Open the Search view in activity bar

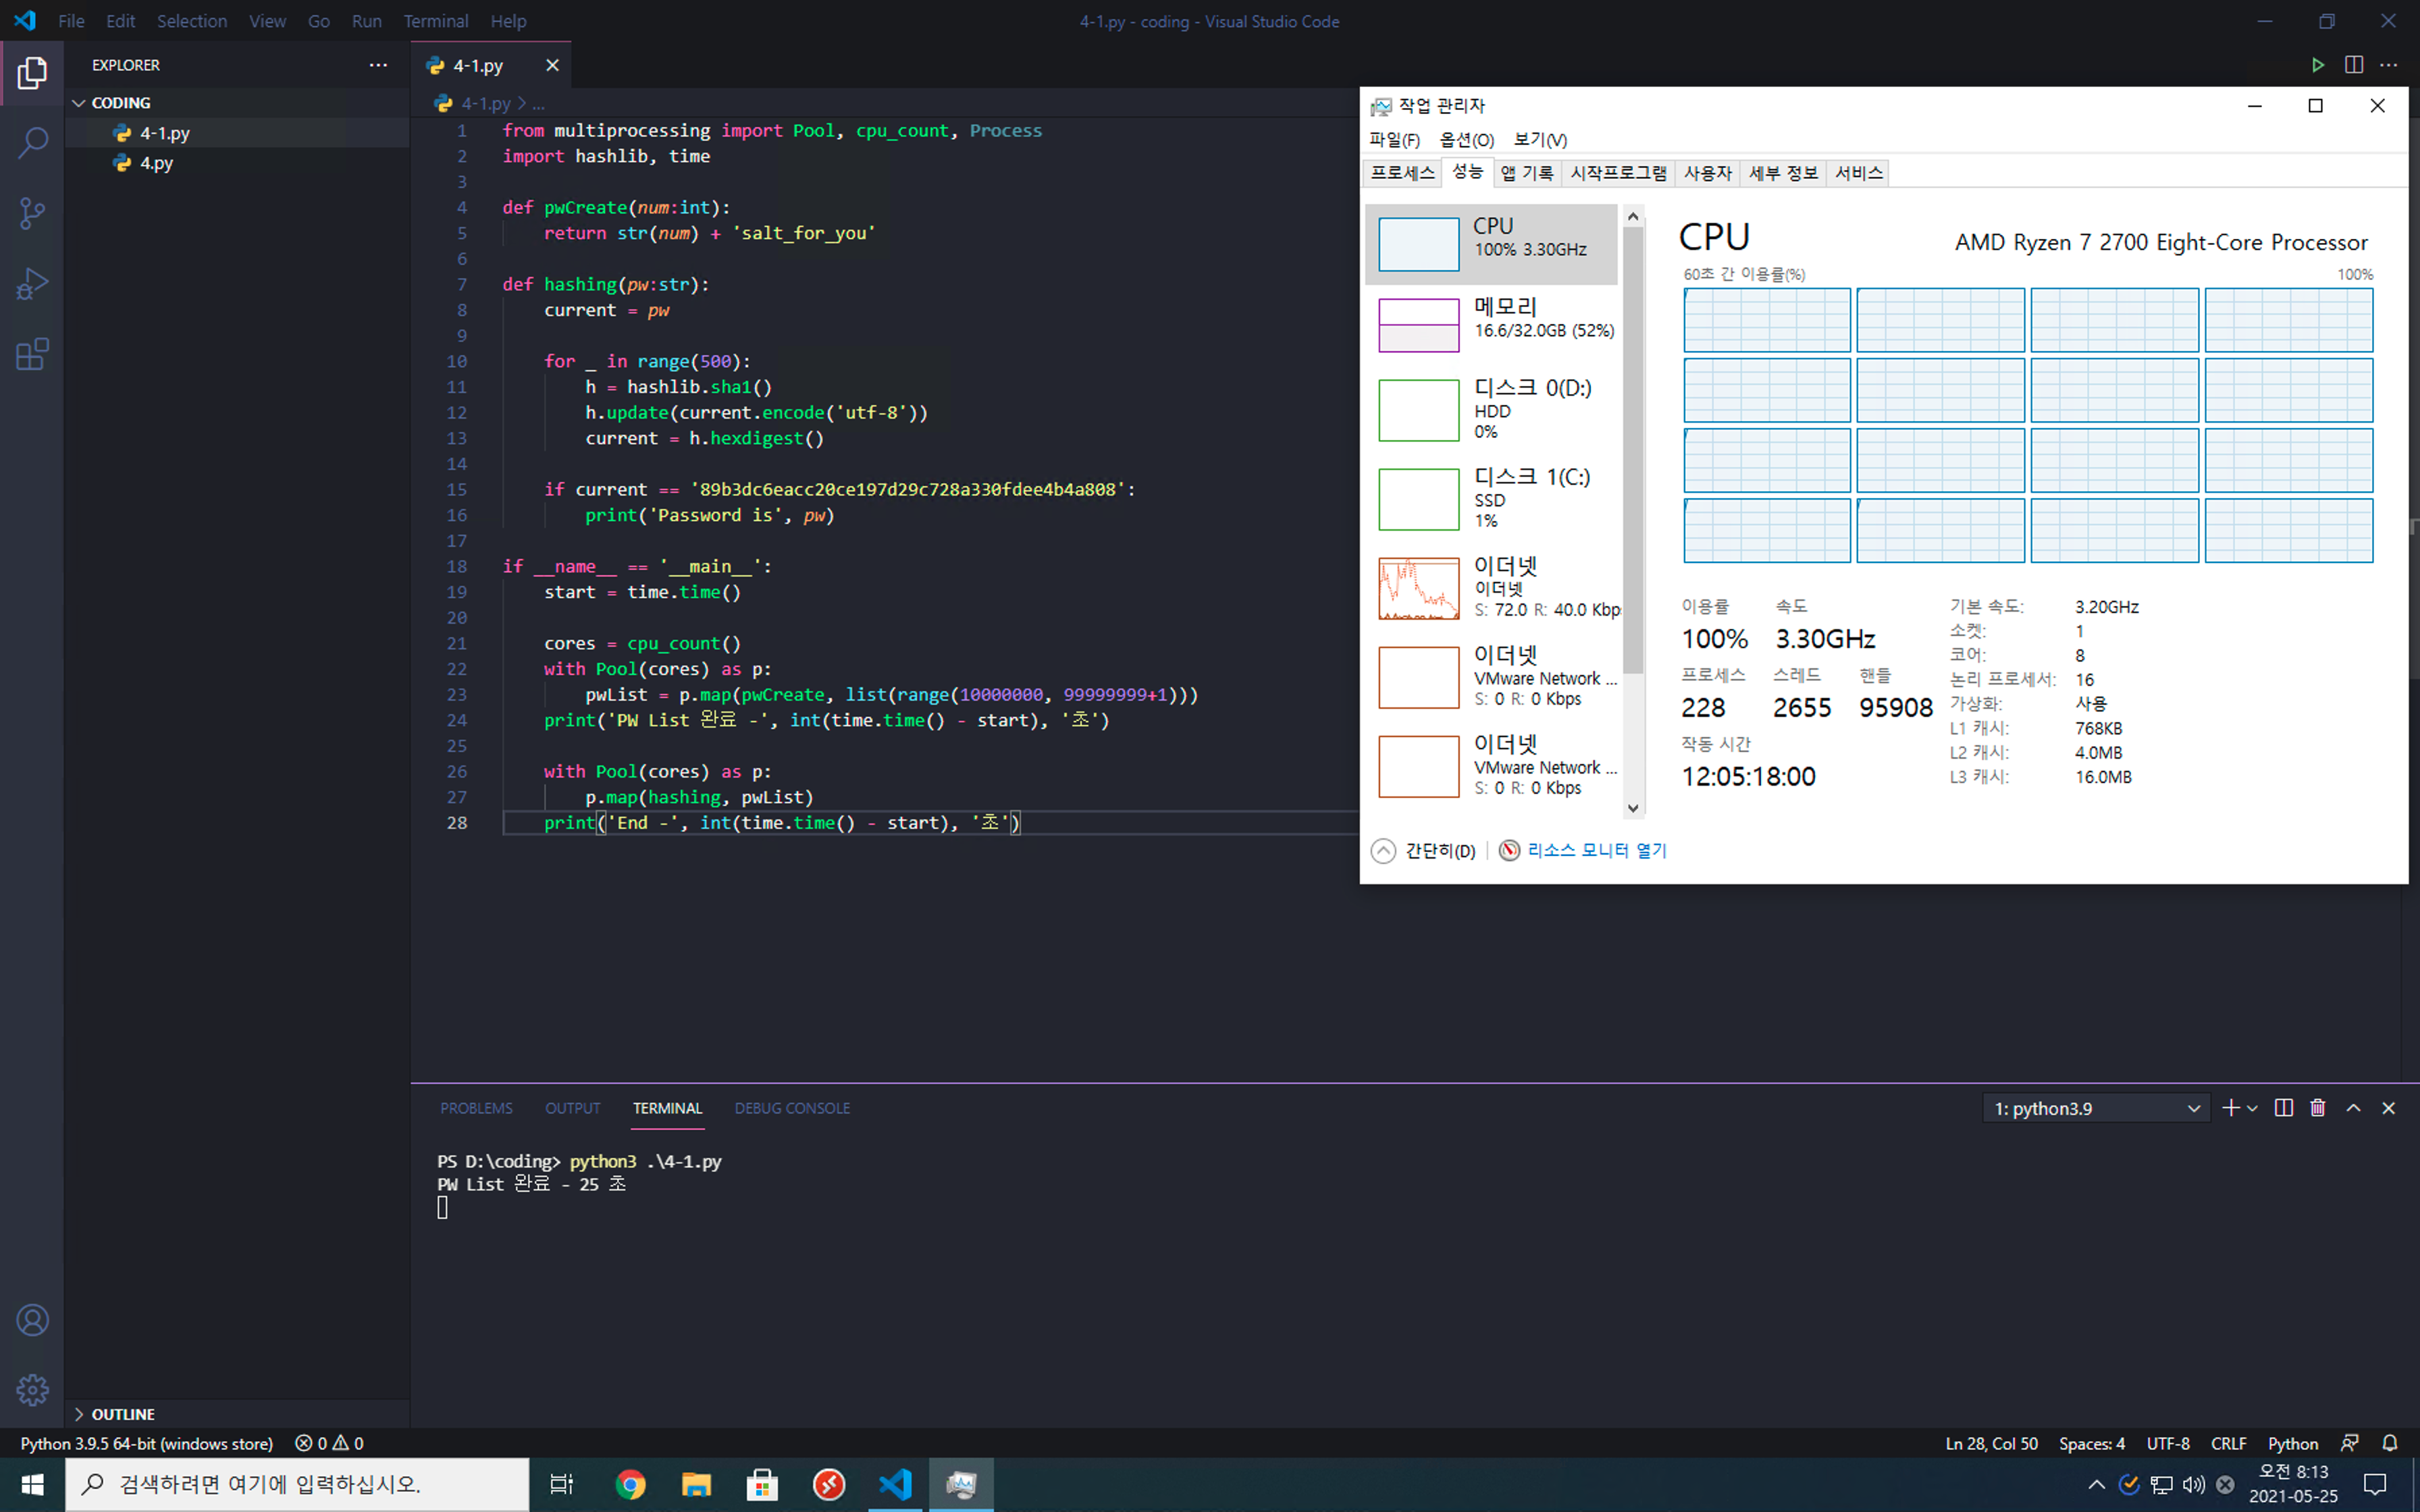(32, 143)
